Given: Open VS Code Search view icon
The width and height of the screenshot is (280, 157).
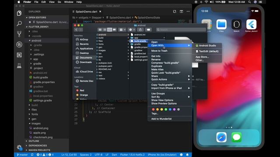Looking at the screenshot, I should (19, 23).
